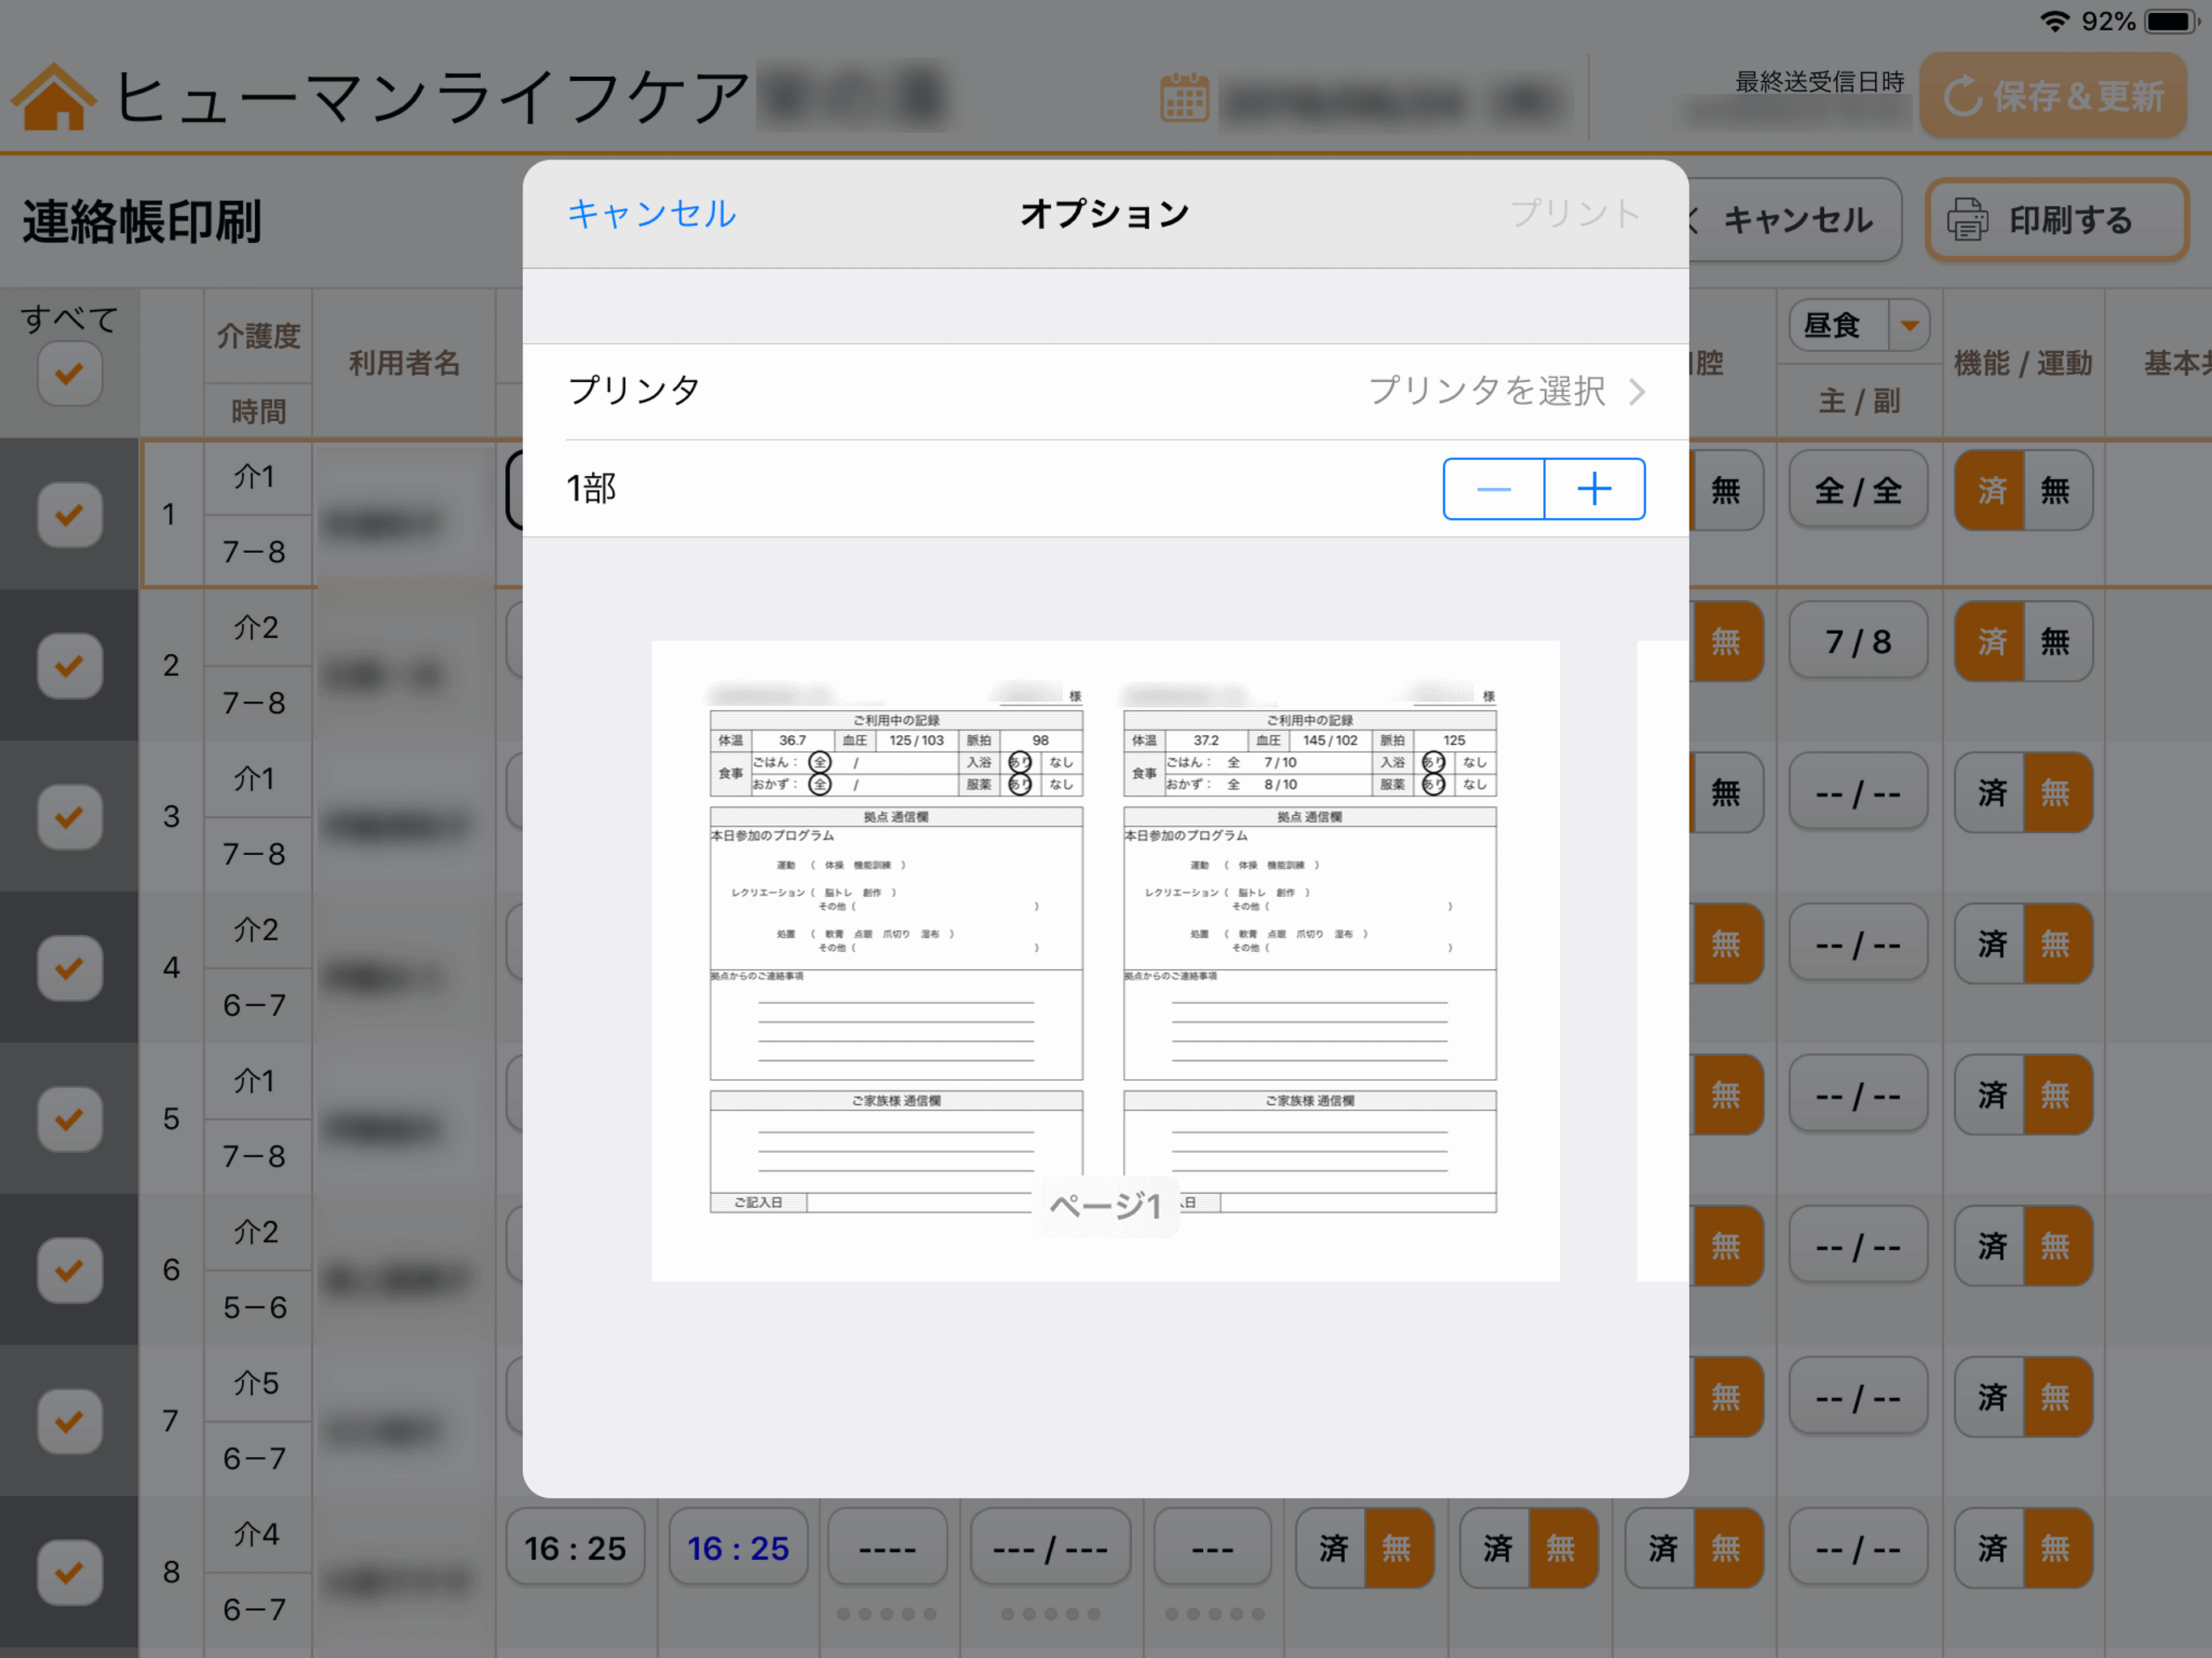Select the 無 toggle in row 3
Screen dimensions: 2212x1658
tap(2056, 793)
